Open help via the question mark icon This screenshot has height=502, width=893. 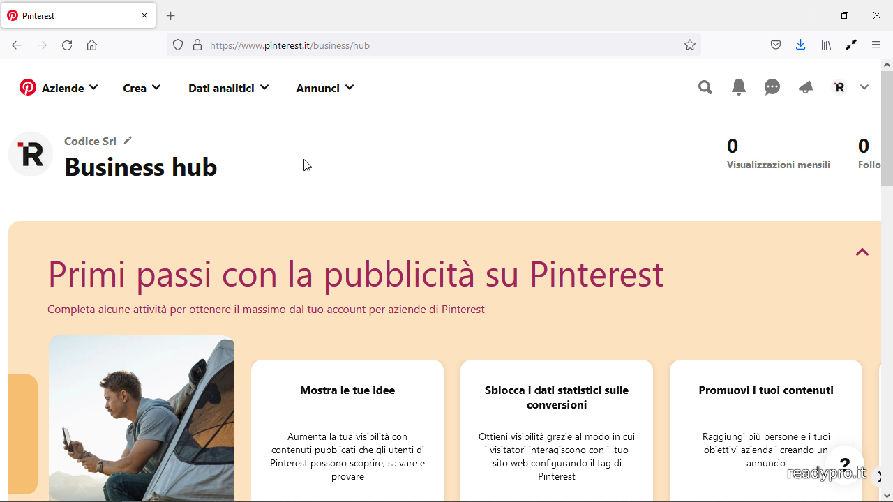click(x=845, y=465)
